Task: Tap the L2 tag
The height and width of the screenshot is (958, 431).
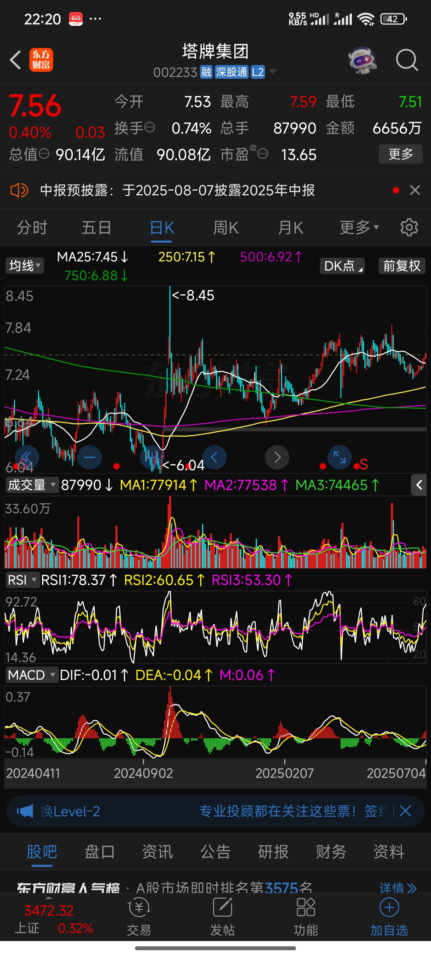Action: [258, 72]
